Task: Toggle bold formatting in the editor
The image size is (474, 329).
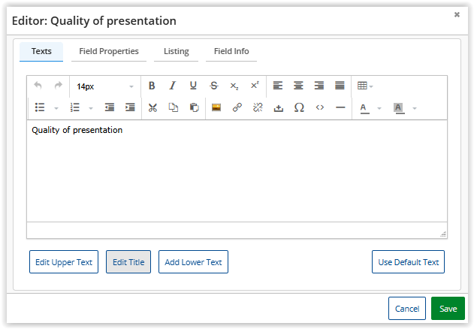Action: (x=152, y=86)
